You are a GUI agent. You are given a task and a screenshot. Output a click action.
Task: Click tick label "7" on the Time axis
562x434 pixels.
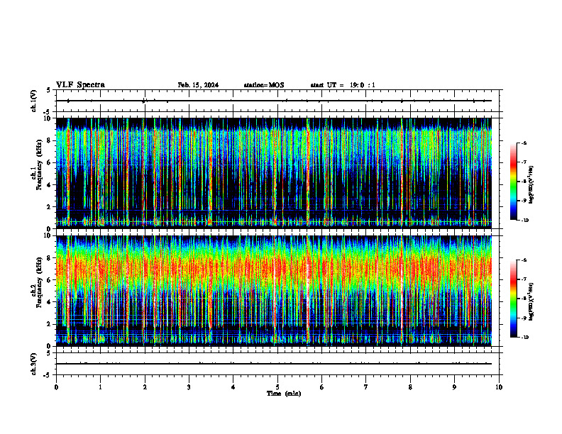click(x=366, y=387)
